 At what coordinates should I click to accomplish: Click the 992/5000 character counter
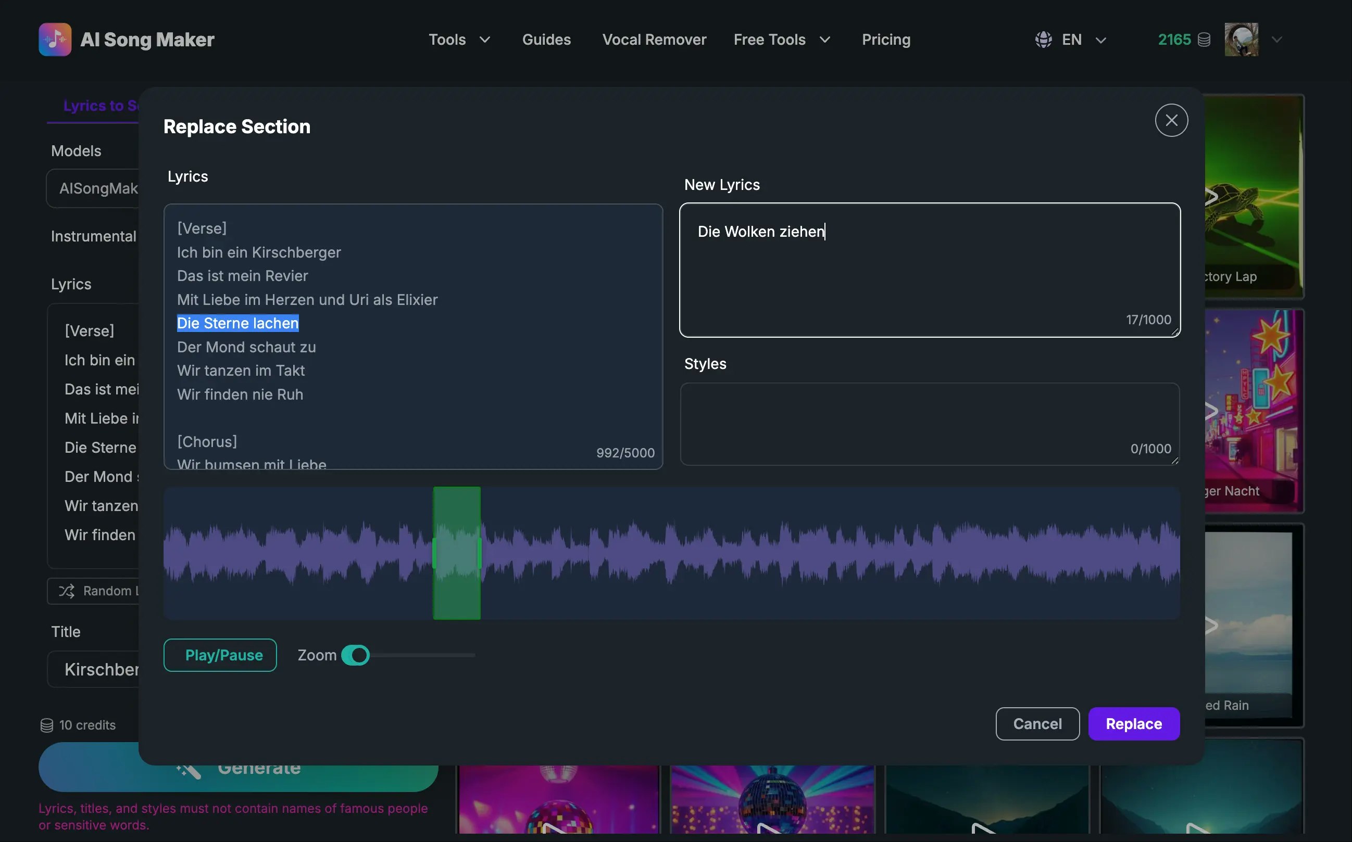(x=625, y=453)
